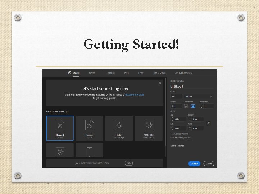Viewport: 259px width, 194px height.
Task: Click the Left bleed value field
Action: tap(180, 128)
